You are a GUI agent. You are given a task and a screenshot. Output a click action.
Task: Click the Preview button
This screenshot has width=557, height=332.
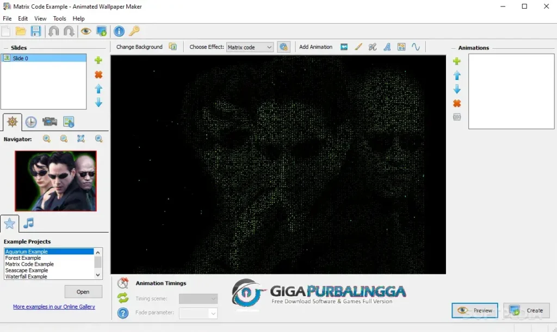coord(475,310)
